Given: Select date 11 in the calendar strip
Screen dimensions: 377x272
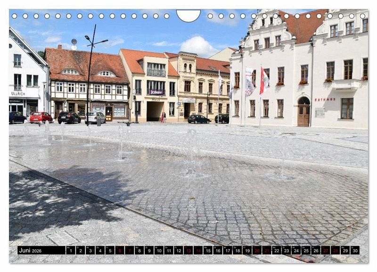Looking at the screenshot, I should [169, 250].
